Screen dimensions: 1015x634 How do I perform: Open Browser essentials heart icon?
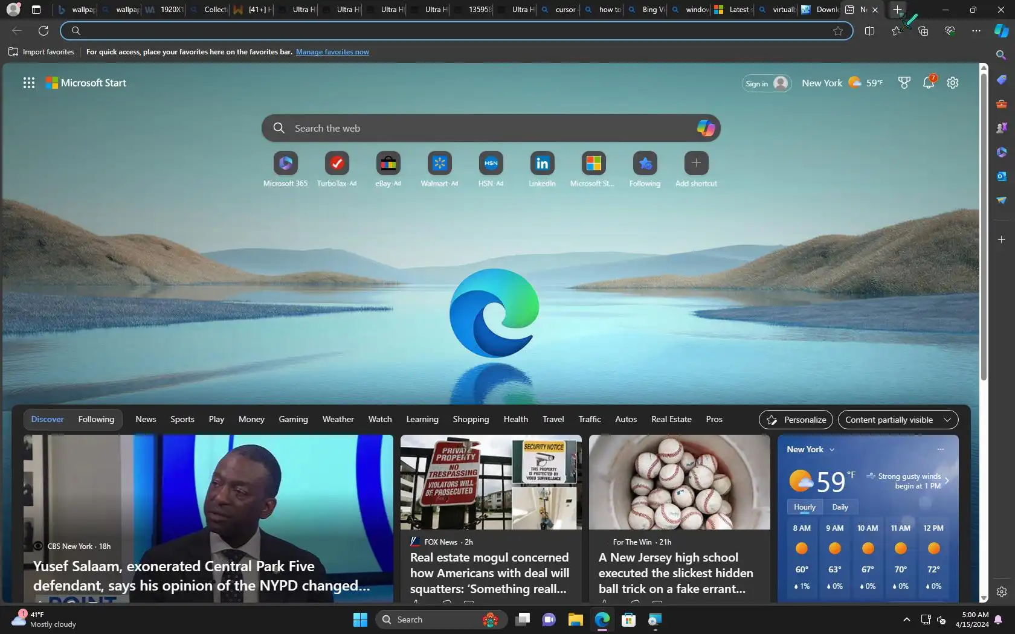pyautogui.click(x=950, y=31)
